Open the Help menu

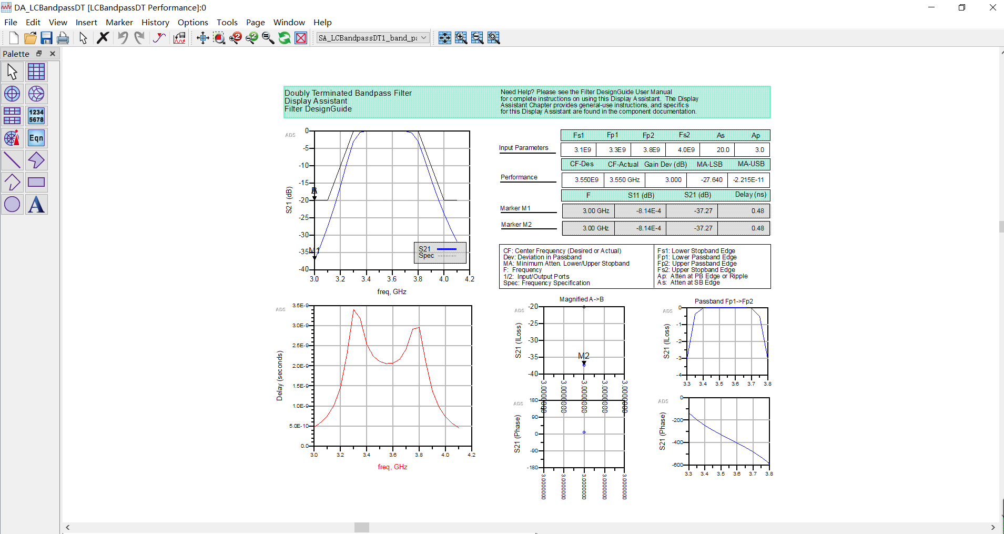pyautogui.click(x=322, y=22)
